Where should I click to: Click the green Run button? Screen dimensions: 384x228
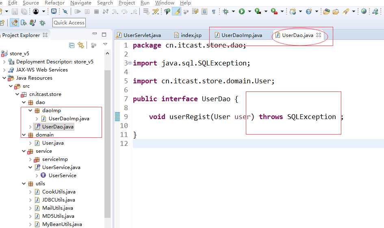(242, 11)
